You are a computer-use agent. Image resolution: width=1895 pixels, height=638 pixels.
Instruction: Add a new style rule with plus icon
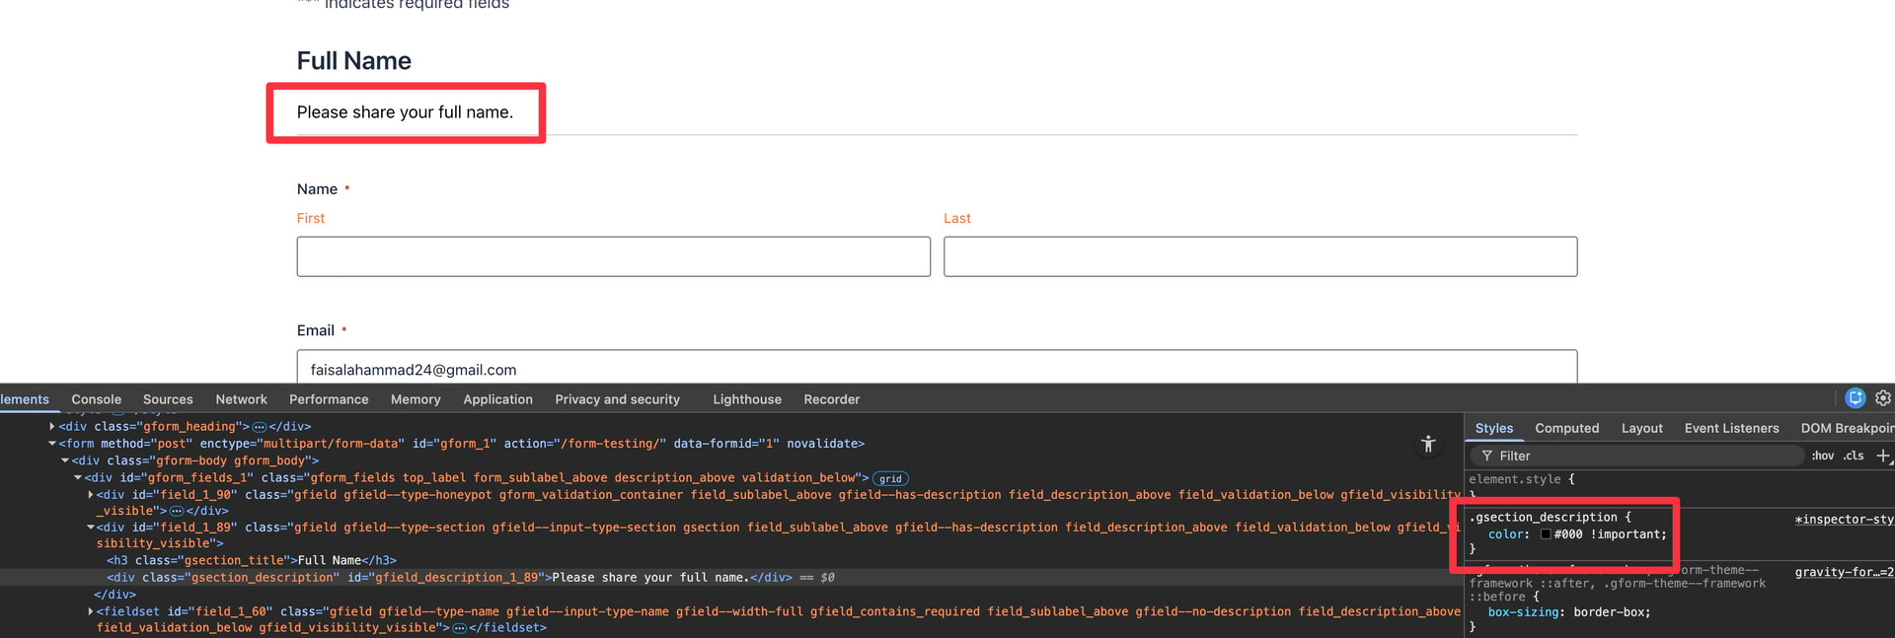1883,456
